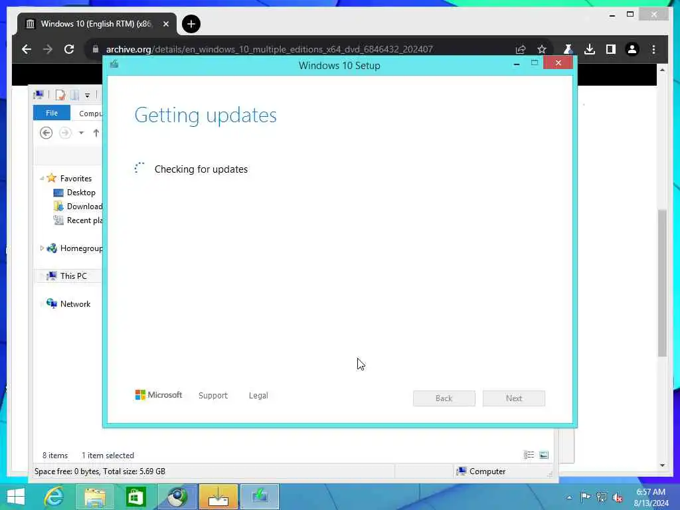Open Chrome Labs flask icon
The width and height of the screenshot is (680, 510).
[568, 49]
